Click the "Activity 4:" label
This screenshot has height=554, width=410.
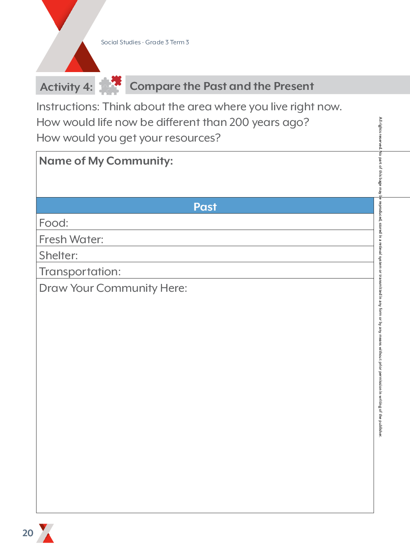click(x=66, y=87)
